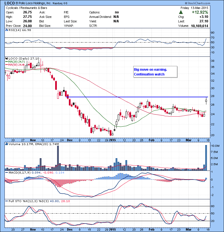Click the LOCO (Daily) candlestick icon
Screen dimensions: 224x232
tap(6, 58)
